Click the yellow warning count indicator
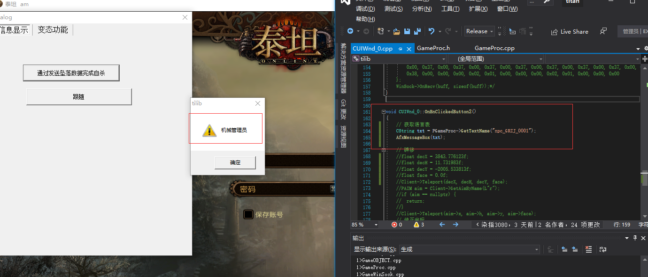648x277 pixels. coord(419,225)
